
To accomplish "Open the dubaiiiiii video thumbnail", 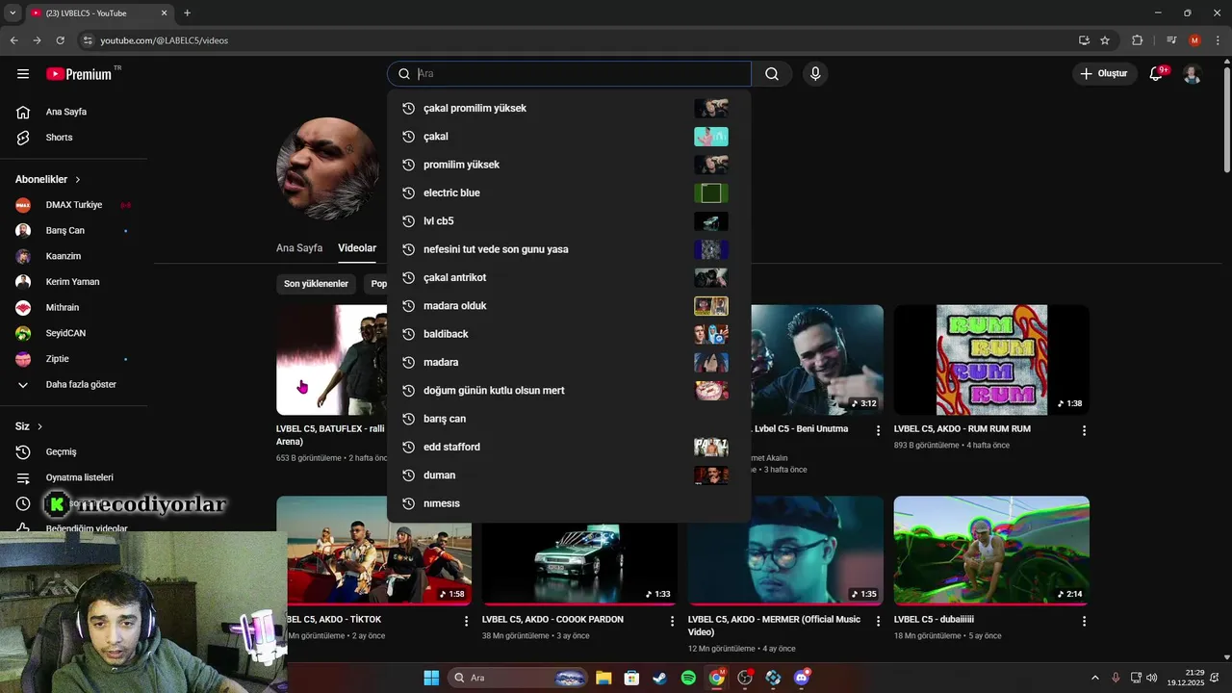I will pyautogui.click(x=991, y=551).
